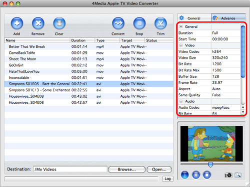
Task: Change the Audio Codec value mpeg4aac
Action: tap(225, 107)
